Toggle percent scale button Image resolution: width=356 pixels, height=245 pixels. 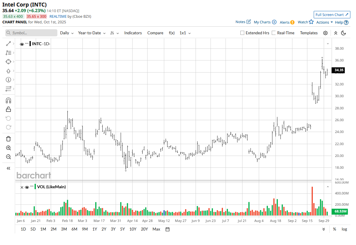(334, 229)
